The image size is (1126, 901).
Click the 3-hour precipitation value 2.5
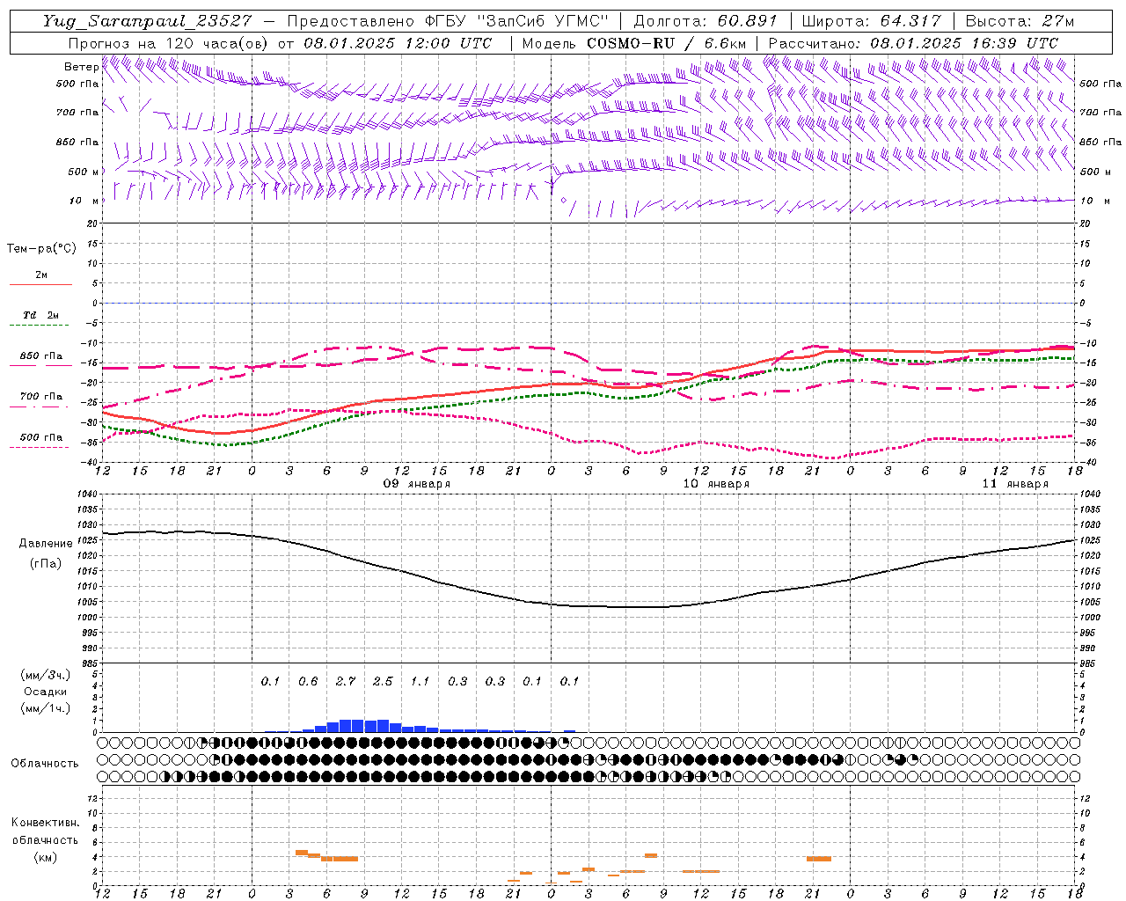(383, 681)
